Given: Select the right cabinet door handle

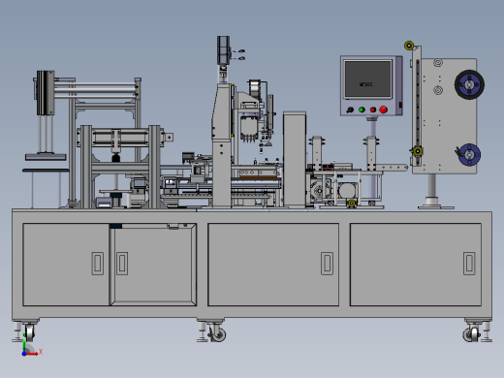Looking at the screenshot, I should [469, 264].
